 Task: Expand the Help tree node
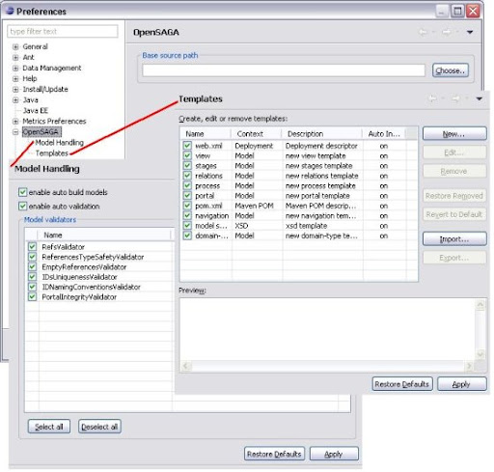(x=15, y=79)
